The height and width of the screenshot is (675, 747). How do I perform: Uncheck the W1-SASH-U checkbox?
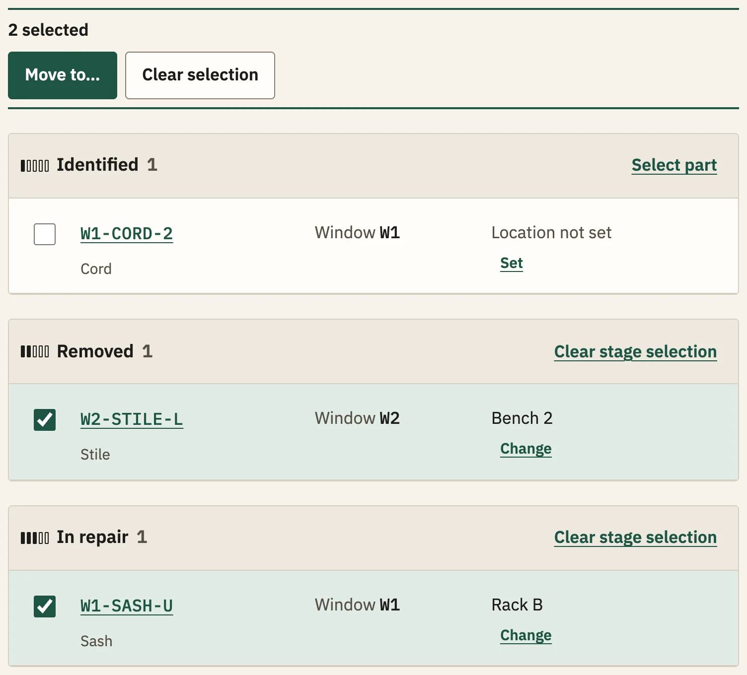tap(45, 607)
